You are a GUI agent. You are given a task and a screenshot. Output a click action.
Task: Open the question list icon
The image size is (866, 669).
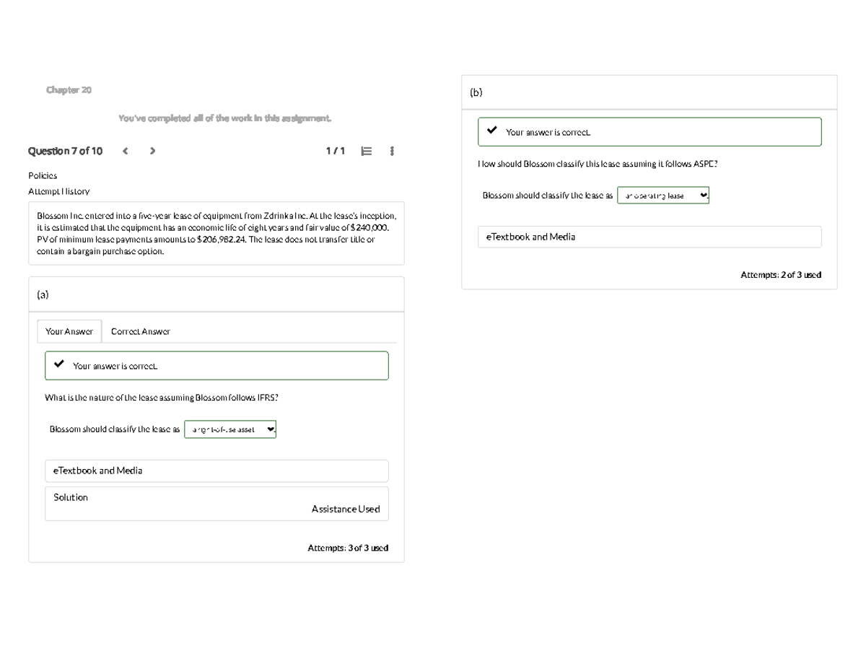pyautogui.click(x=367, y=152)
